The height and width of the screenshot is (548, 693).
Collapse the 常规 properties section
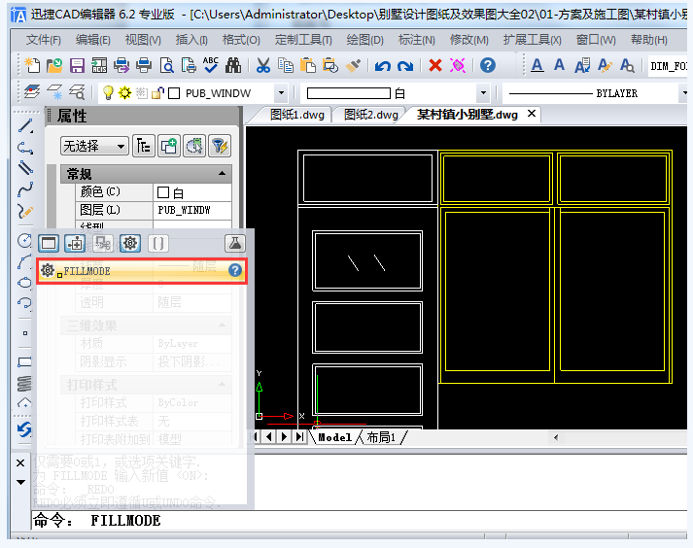[x=224, y=174]
